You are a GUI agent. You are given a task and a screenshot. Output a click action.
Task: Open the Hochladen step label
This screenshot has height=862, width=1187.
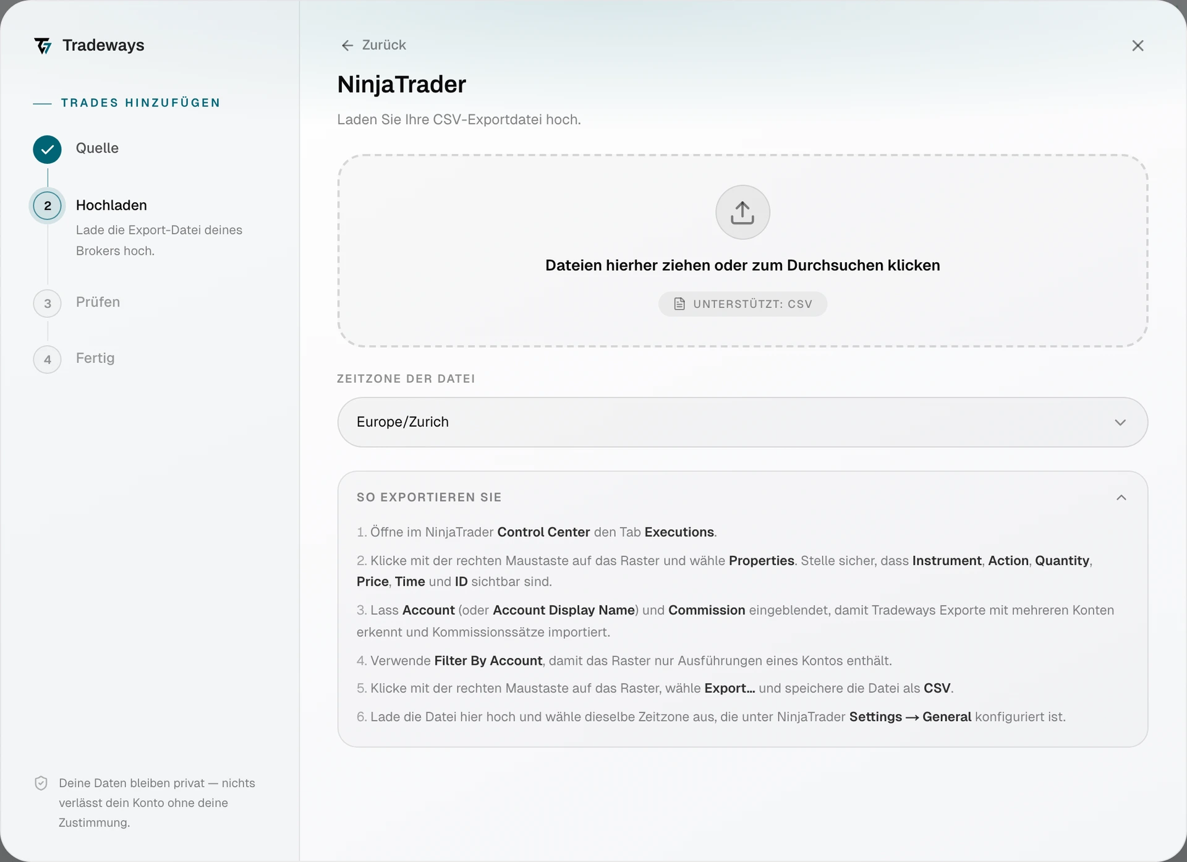click(111, 205)
